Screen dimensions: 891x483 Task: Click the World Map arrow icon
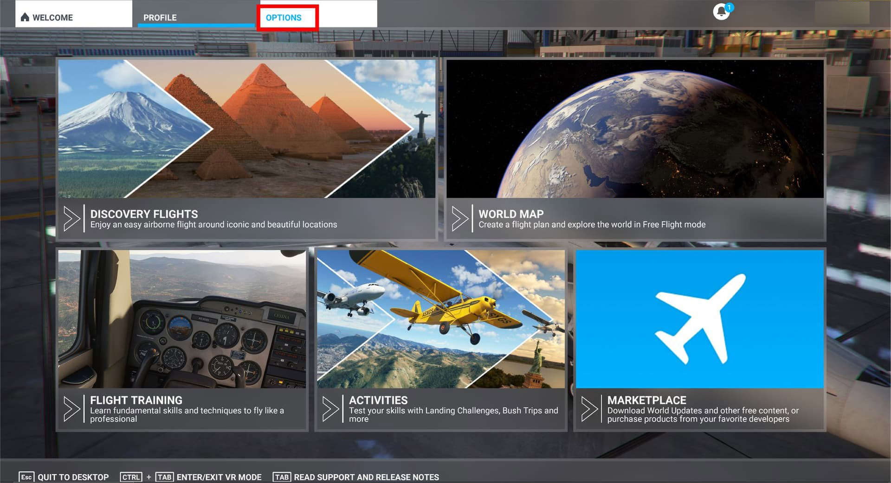pyautogui.click(x=460, y=218)
